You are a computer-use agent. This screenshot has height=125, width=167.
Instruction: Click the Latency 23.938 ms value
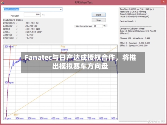coord(31,26)
